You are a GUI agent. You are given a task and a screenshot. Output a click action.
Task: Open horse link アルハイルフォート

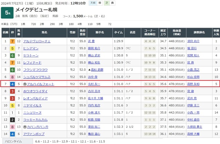pyautogui.click(x=41, y=84)
